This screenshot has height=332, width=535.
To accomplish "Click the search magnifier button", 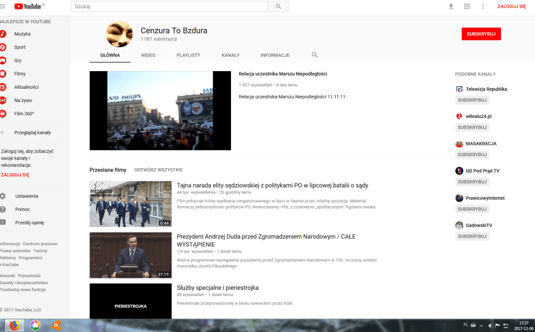I will (278, 6).
